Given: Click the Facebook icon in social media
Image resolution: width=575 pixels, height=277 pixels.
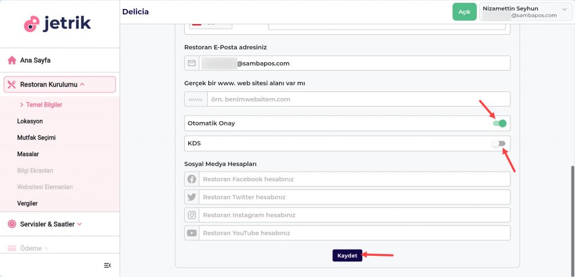Looking at the screenshot, I should (191, 179).
